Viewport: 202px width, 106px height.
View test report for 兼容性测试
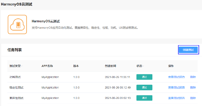[176, 98]
